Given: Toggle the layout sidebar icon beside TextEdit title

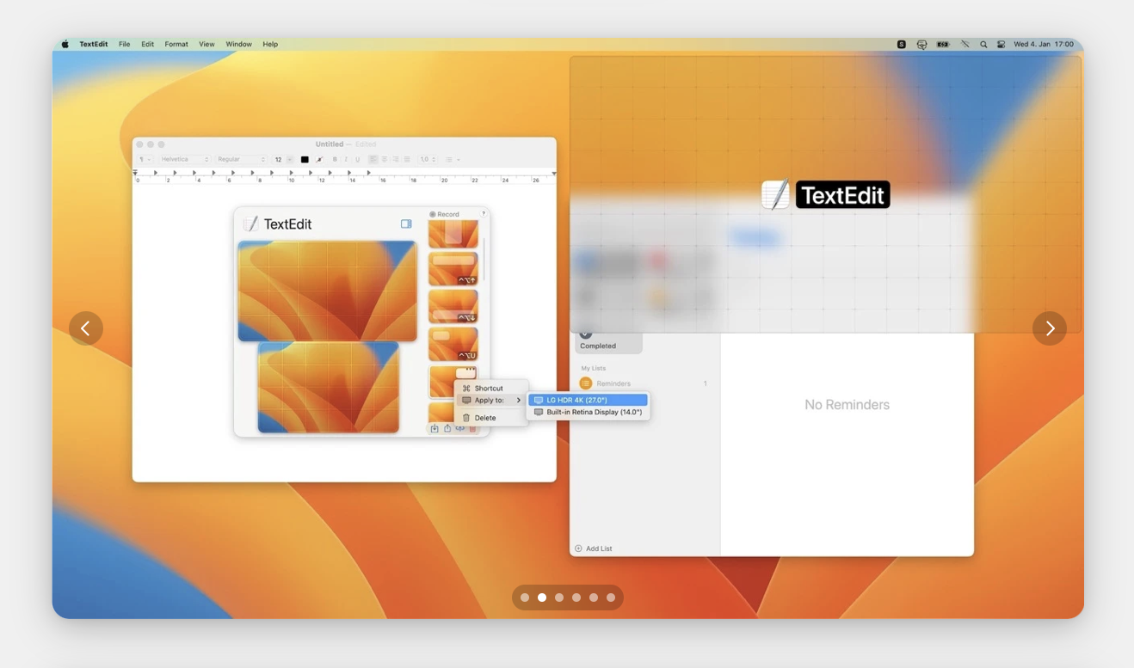Looking at the screenshot, I should pos(406,224).
